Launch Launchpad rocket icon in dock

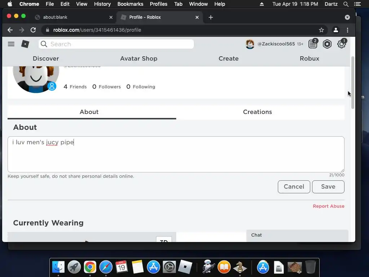74,267
